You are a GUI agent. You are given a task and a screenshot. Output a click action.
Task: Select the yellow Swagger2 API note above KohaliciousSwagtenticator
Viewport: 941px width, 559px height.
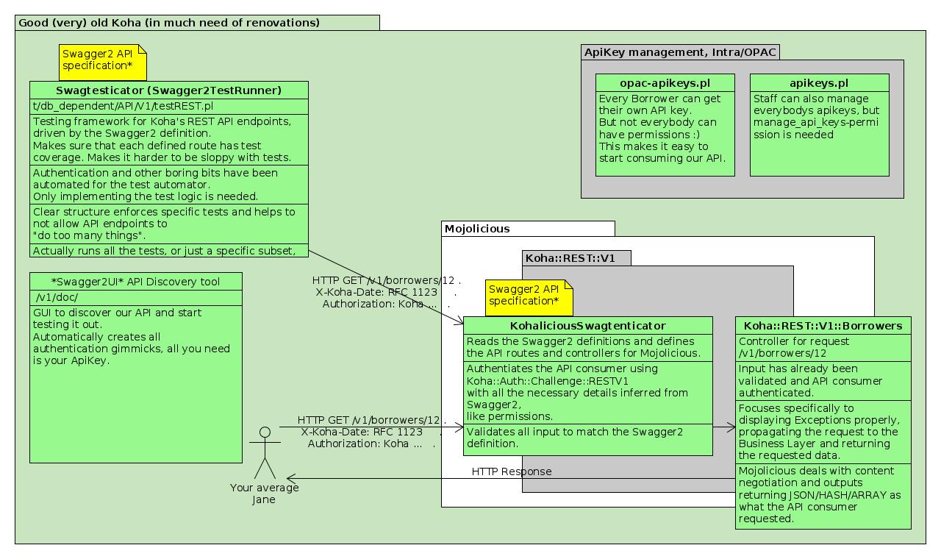click(x=529, y=295)
